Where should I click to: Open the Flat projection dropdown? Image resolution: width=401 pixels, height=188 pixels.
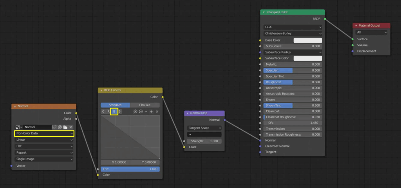[44, 146]
